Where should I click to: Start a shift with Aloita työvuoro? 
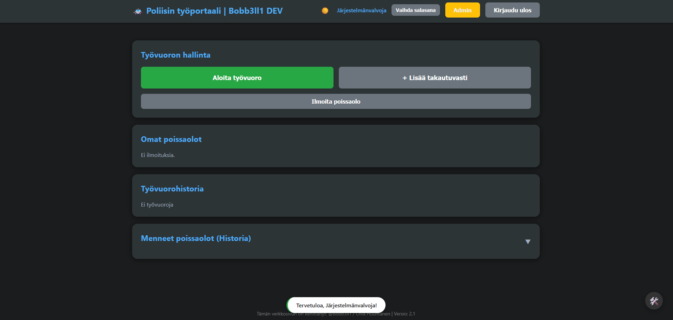[237, 78]
